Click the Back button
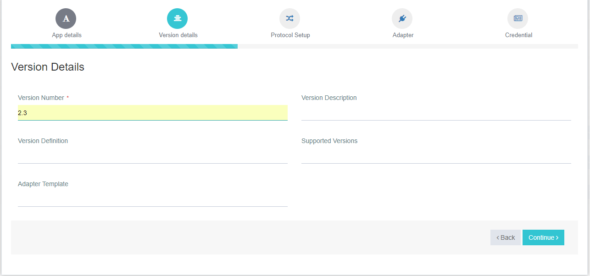The image size is (590, 276). 505,237
